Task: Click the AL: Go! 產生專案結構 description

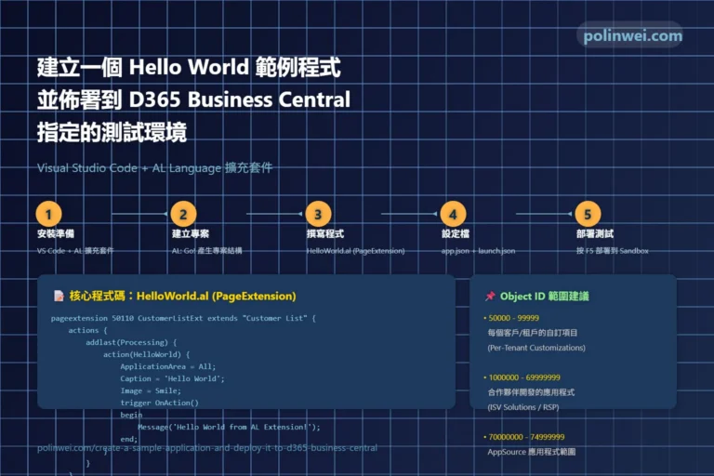Action: 206,250
